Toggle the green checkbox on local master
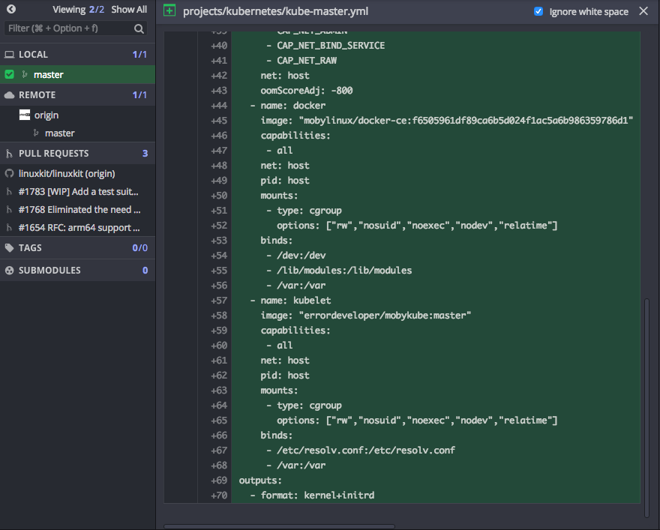 click(10, 74)
